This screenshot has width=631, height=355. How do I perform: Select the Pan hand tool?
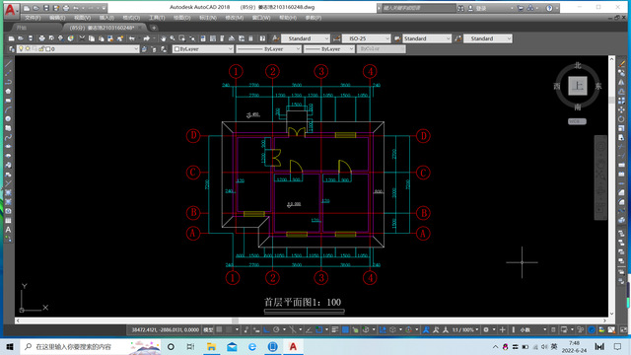point(163,38)
